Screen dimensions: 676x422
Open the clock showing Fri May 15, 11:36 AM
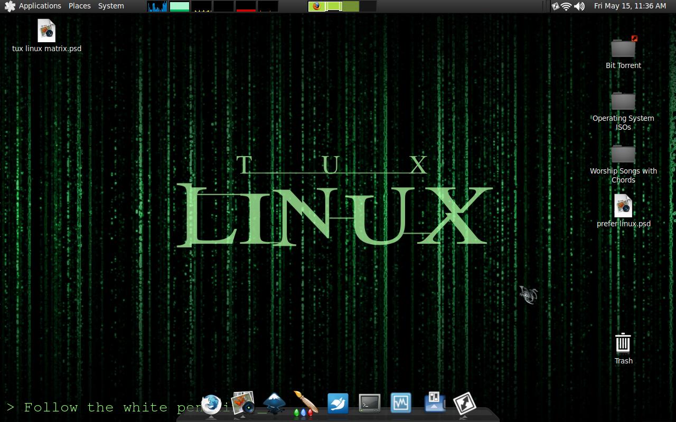pos(630,6)
